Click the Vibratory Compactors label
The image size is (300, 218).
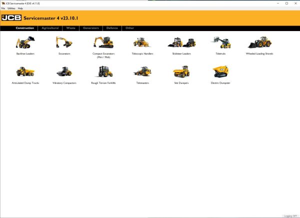[x=64, y=83]
